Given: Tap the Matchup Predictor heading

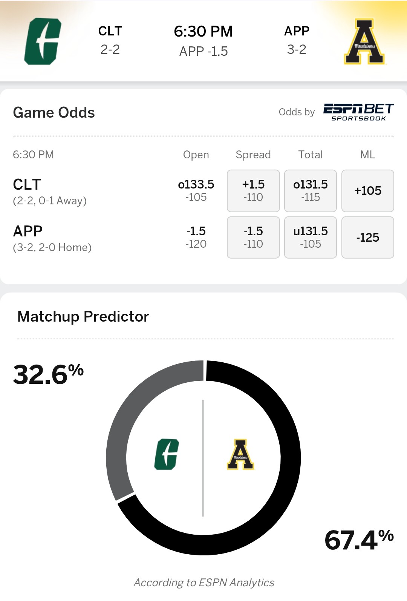Looking at the screenshot, I should click(83, 317).
